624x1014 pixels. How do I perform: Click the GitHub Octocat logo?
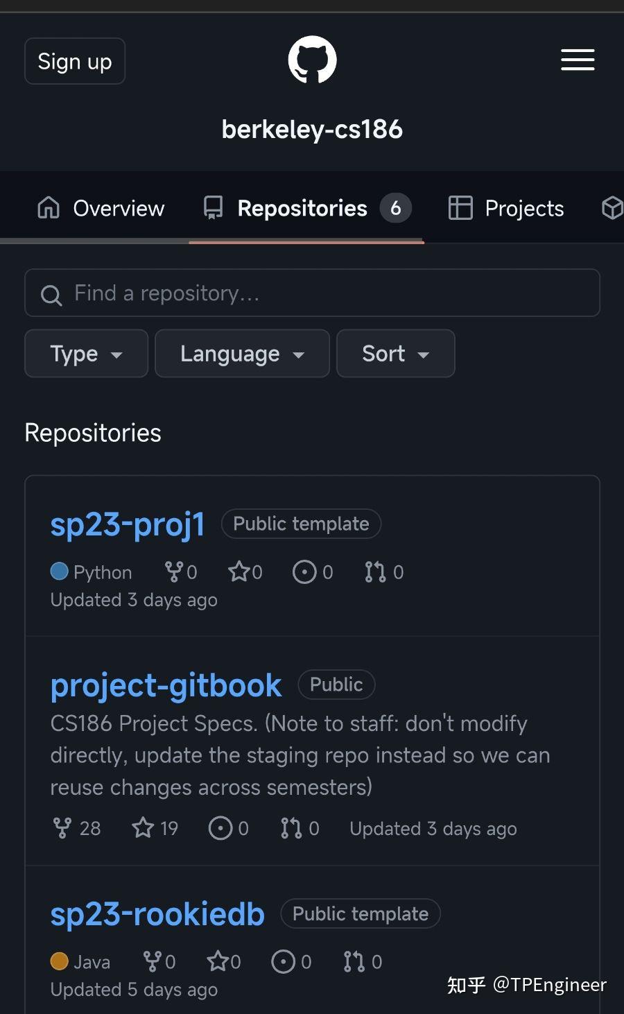[x=312, y=60]
